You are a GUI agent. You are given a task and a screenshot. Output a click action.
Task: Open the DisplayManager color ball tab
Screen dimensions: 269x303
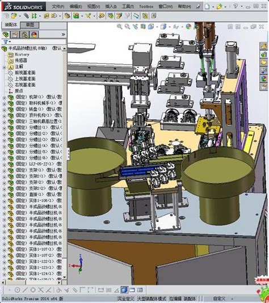[34, 35]
